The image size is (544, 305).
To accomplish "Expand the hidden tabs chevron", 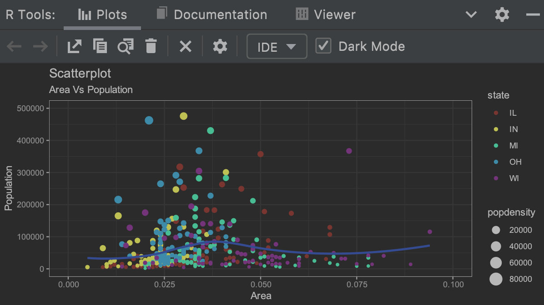I will pos(471,15).
